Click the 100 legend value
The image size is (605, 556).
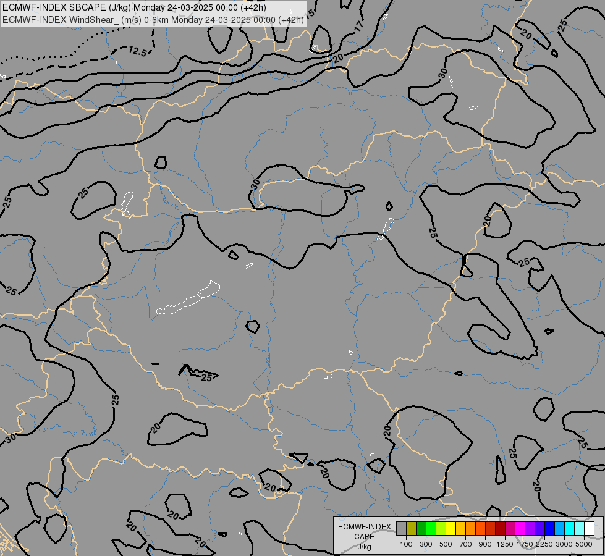(x=406, y=544)
